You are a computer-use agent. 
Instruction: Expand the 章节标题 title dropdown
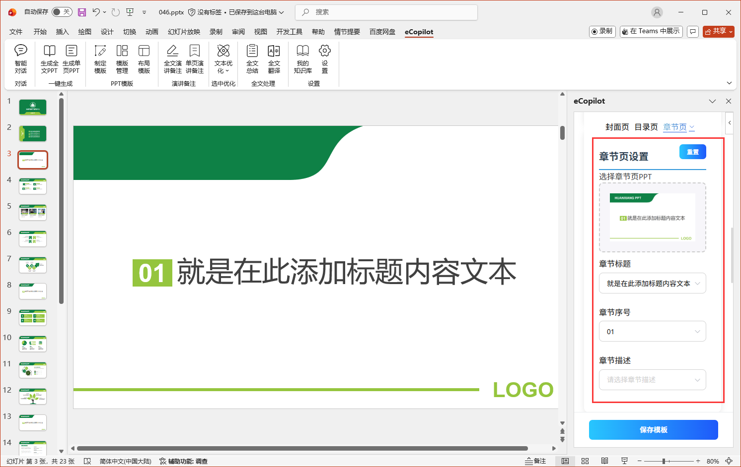pyautogui.click(x=697, y=283)
